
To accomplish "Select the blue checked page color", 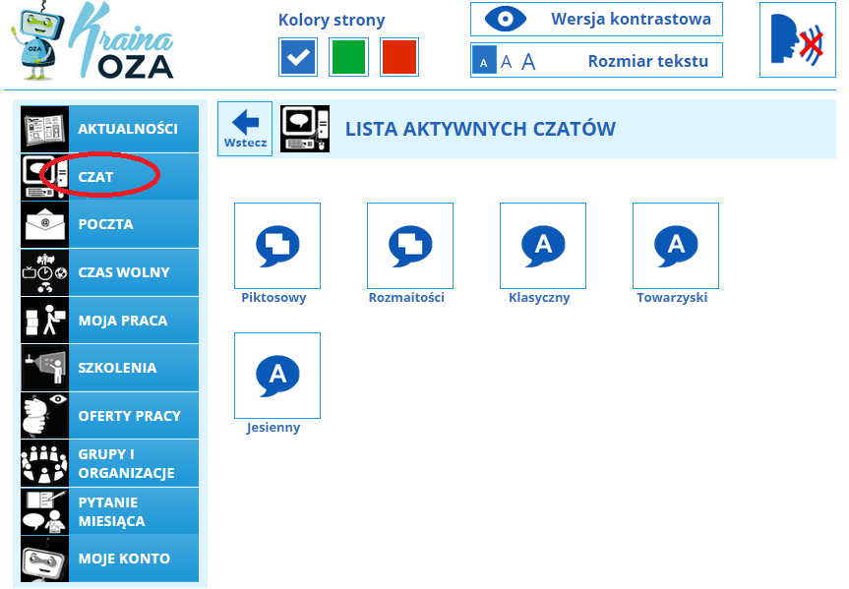I will pyautogui.click(x=297, y=57).
